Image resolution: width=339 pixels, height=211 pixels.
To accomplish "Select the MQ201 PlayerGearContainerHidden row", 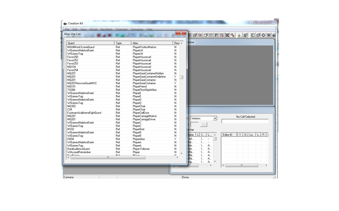I will (122, 73).
